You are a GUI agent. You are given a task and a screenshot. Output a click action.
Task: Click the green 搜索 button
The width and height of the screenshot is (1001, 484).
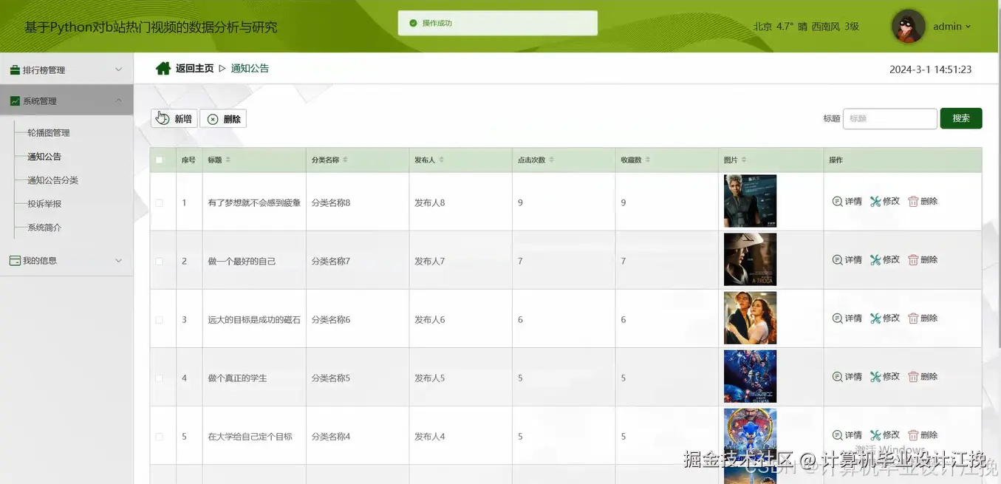961,118
